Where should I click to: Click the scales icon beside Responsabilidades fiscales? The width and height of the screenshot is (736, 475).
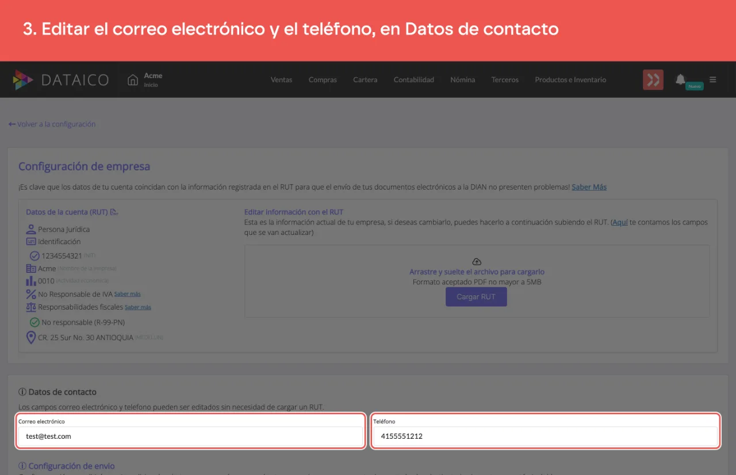(x=31, y=307)
